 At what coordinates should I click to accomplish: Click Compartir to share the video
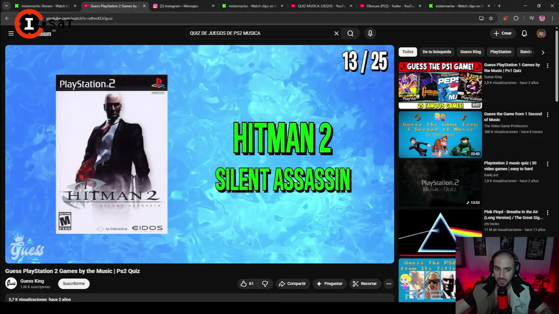292,283
